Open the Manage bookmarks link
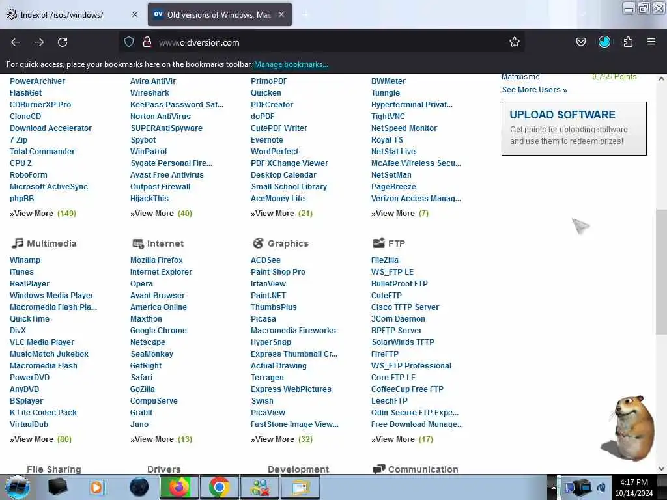This screenshot has height=500, width=667. pyautogui.click(x=291, y=64)
